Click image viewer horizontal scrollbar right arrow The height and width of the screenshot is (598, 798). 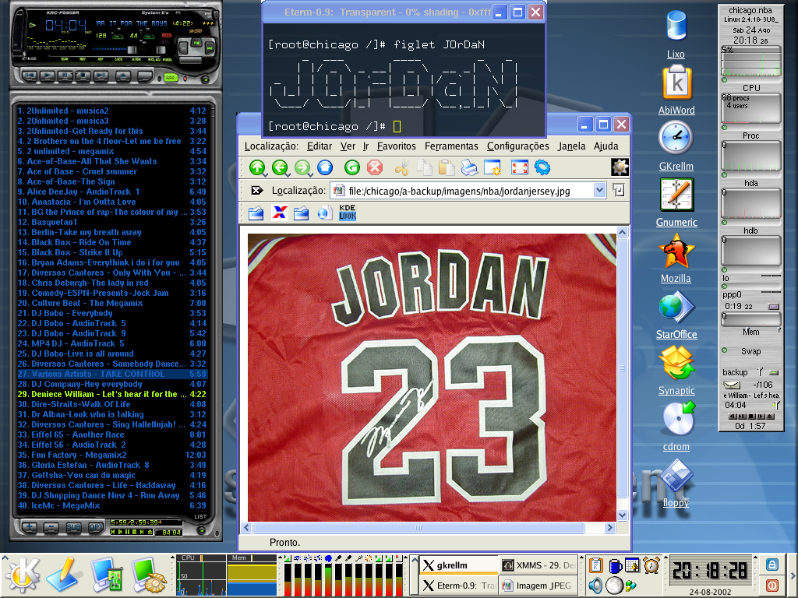pos(609,528)
